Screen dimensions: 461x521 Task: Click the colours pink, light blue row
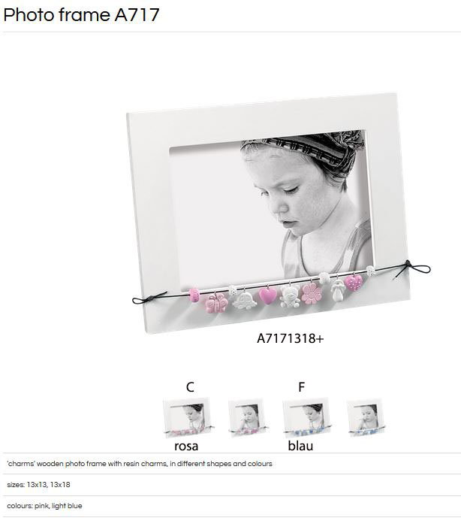click(x=232, y=506)
